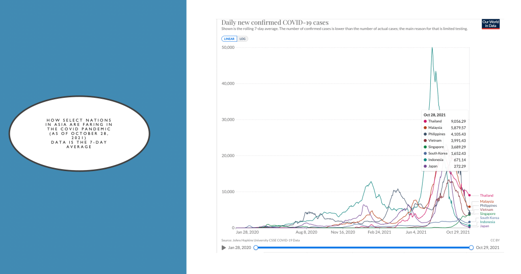Click Indonesia's teal dot in the tooltip

point(425,159)
